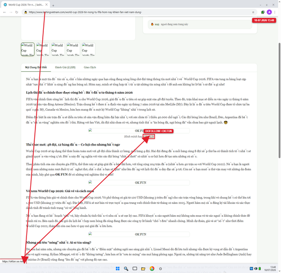The image size is (281, 273).
Task: Click the speaker volume tray icon
Action: point(256,269)
